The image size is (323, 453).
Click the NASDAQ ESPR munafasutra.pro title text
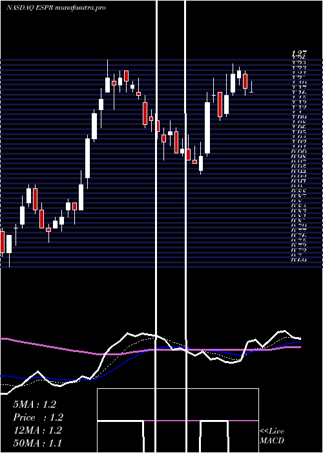[56, 8]
